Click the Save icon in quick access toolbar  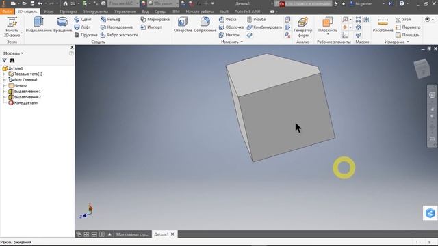tap(32, 3)
